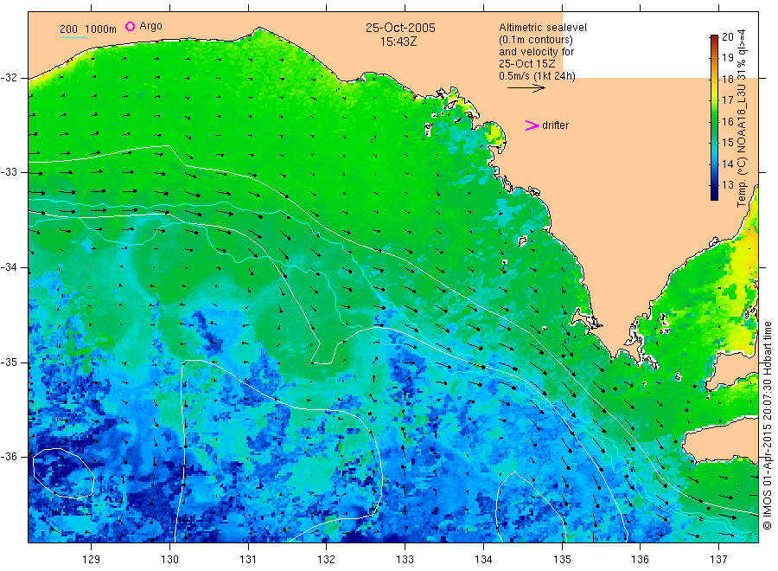Click the longitude label 133
The width and height of the screenshot is (778, 571).
(x=405, y=560)
